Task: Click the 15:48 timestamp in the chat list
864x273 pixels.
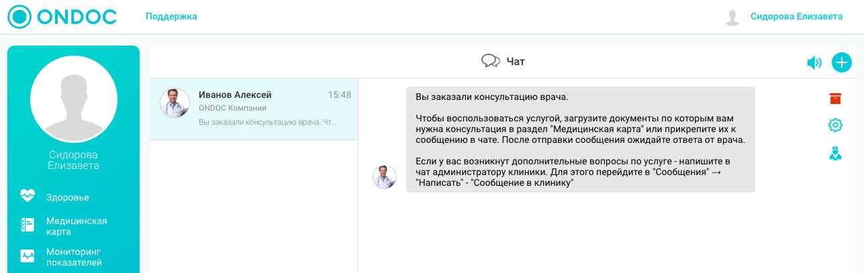Action: click(339, 95)
